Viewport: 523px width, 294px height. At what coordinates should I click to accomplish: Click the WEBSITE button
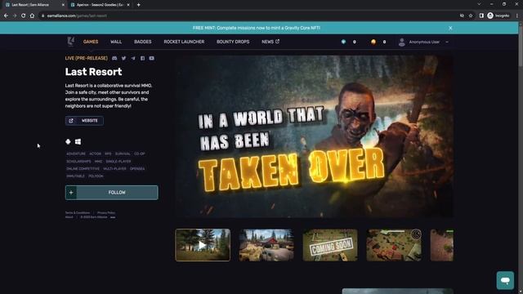[84, 121]
